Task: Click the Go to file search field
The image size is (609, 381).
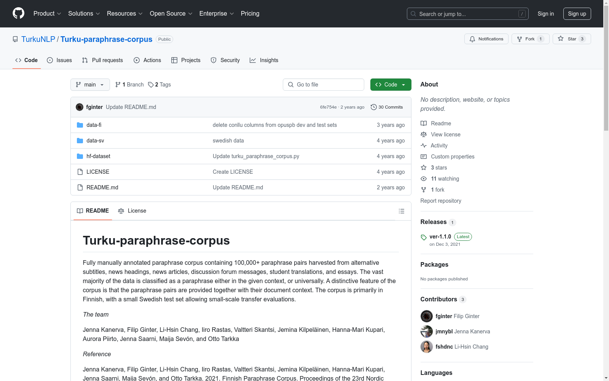Action: [324, 85]
